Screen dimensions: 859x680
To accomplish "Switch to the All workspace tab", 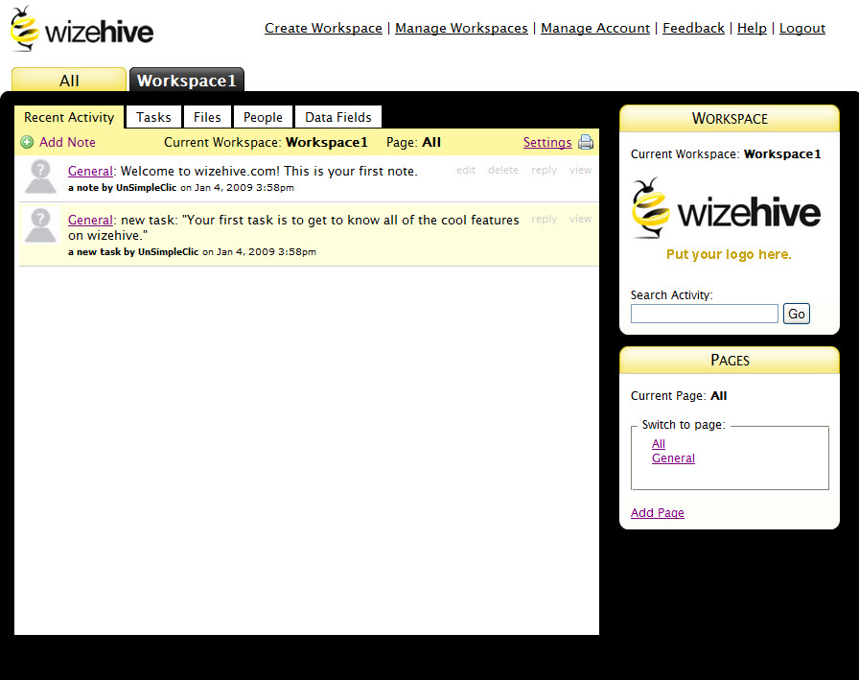I will (69, 80).
